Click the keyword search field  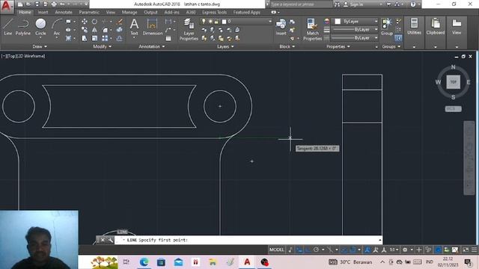click(x=301, y=4)
